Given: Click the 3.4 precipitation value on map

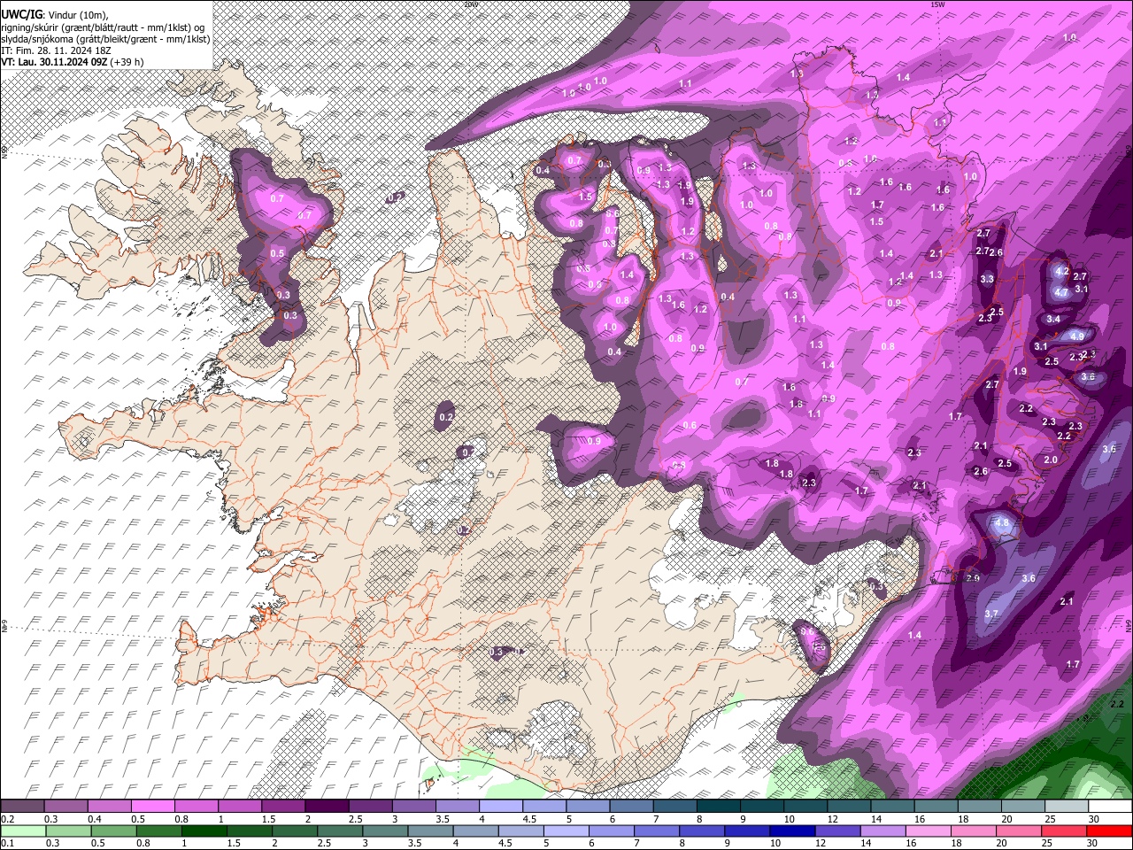Looking at the screenshot, I should [x=1053, y=320].
